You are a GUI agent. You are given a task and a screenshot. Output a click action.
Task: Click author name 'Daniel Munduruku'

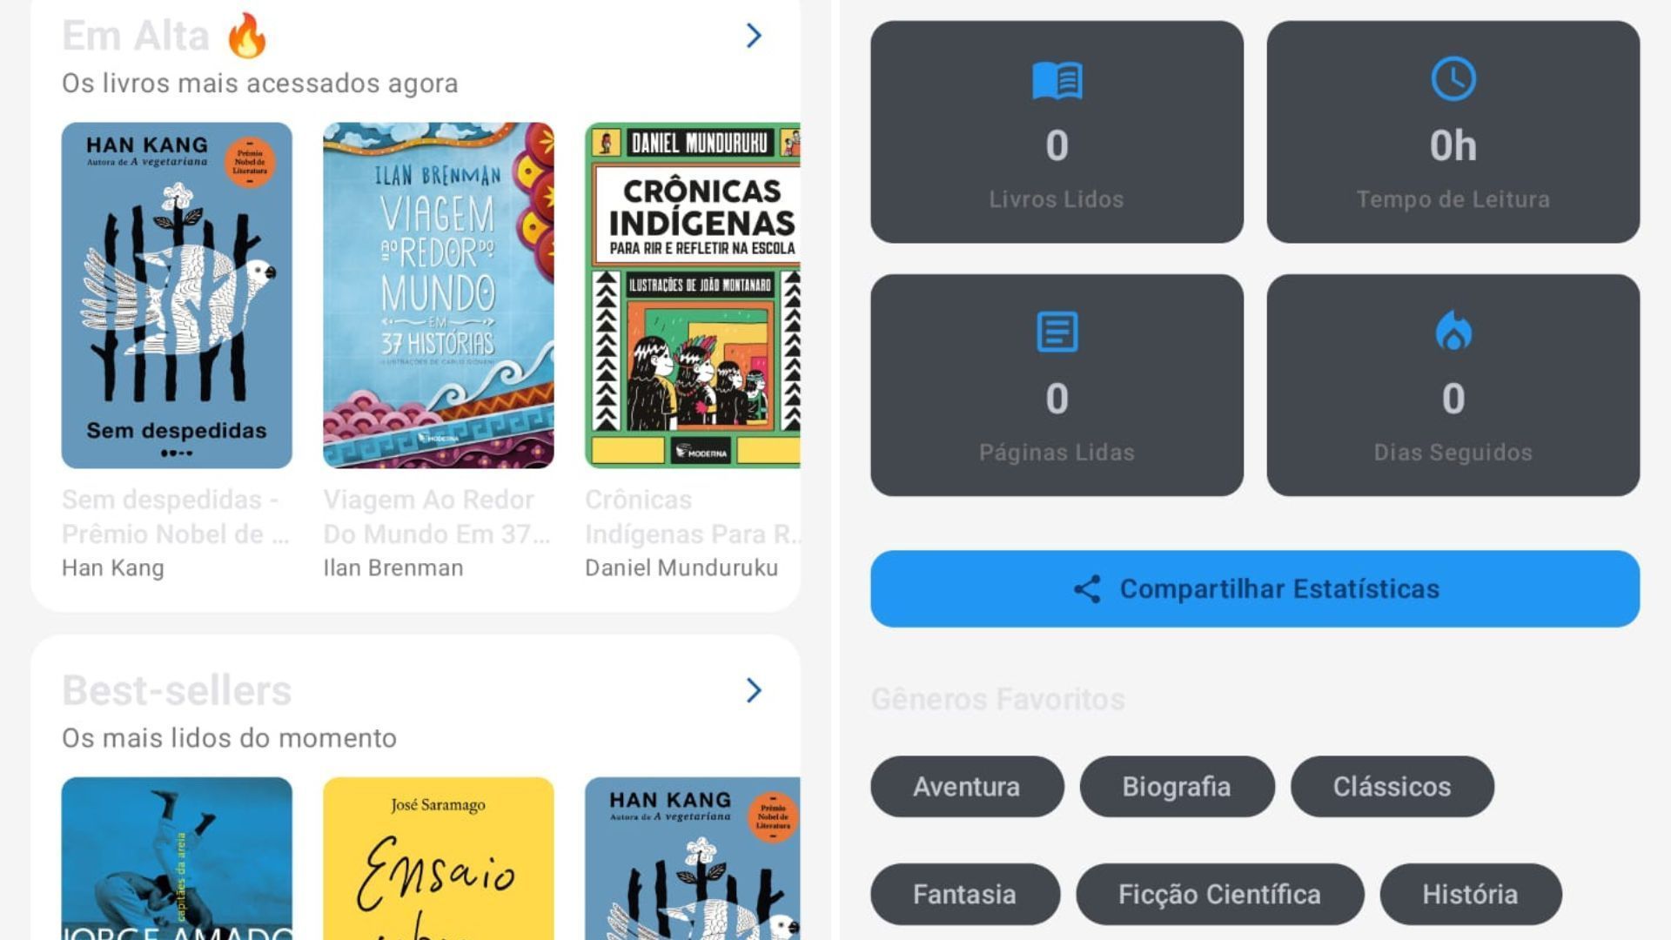click(x=681, y=568)
